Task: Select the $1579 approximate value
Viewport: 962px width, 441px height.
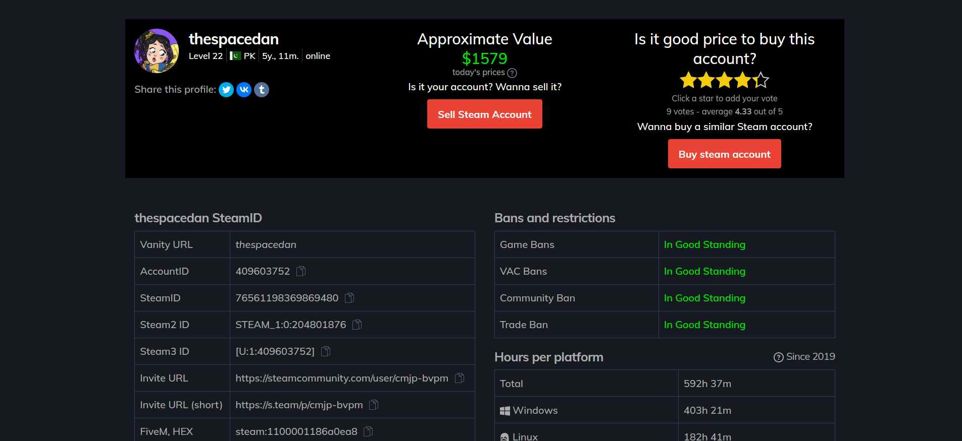Action: coord(485,58)
